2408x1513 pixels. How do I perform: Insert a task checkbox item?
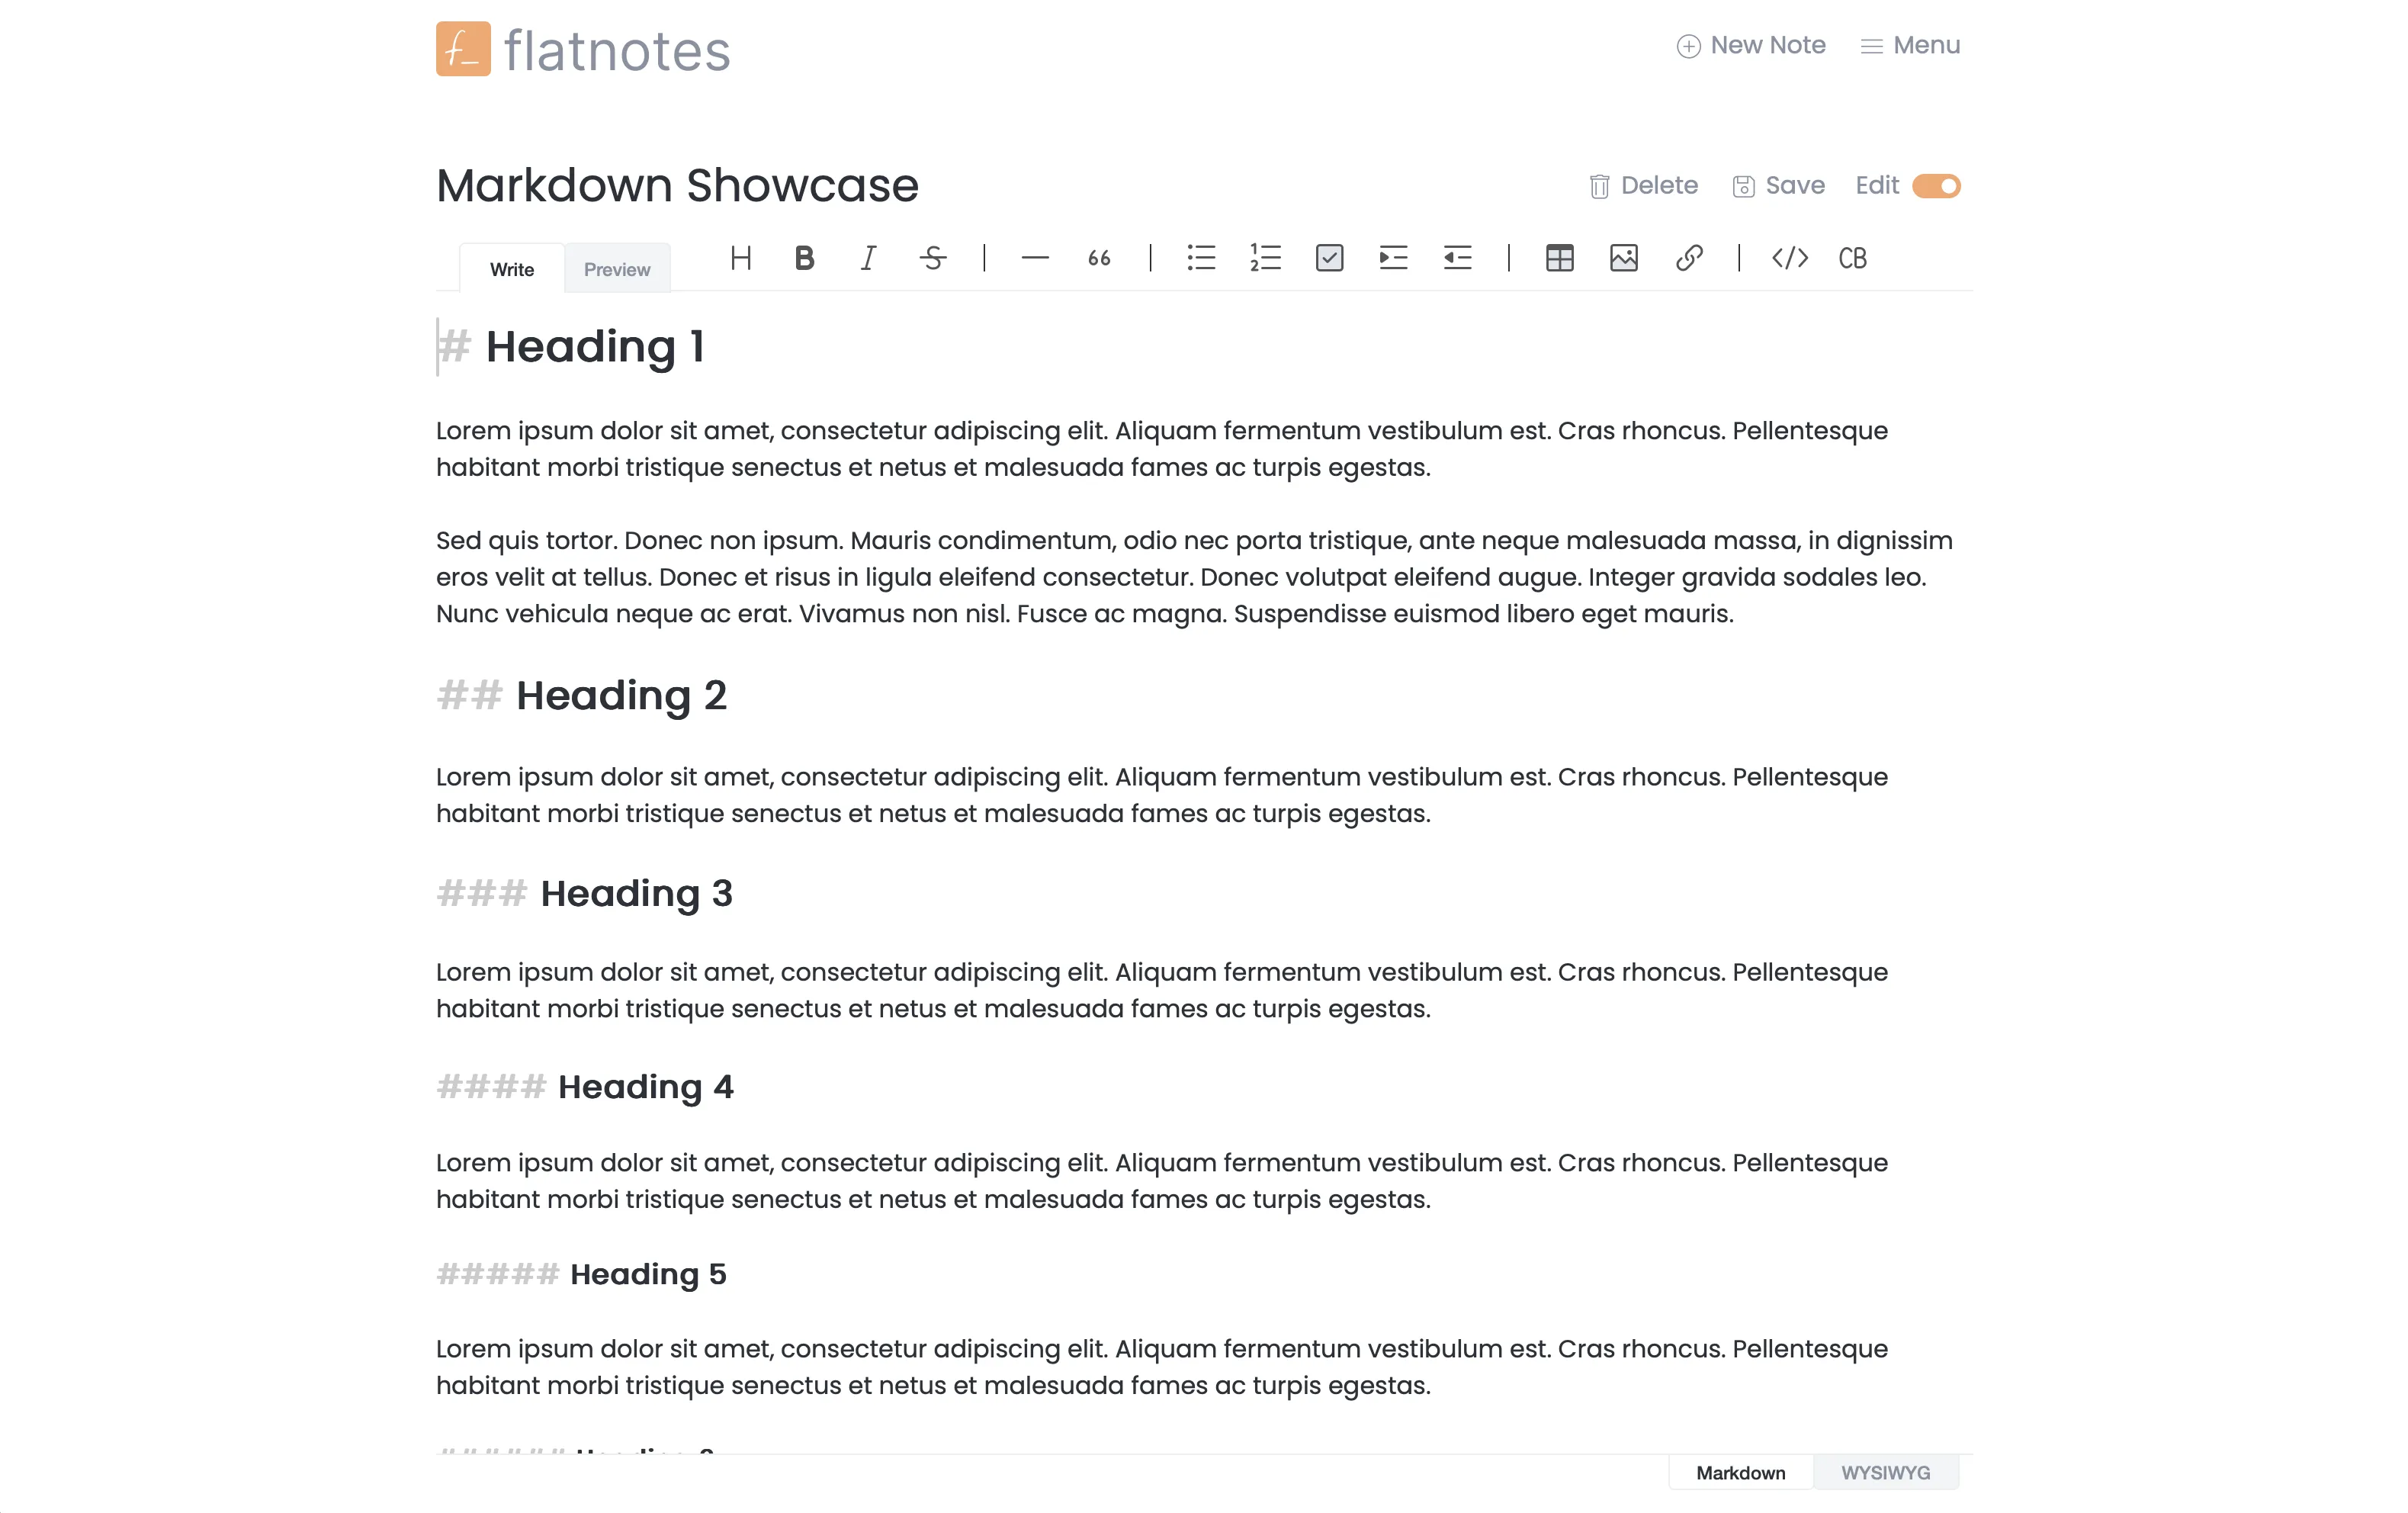(1329, 258)
